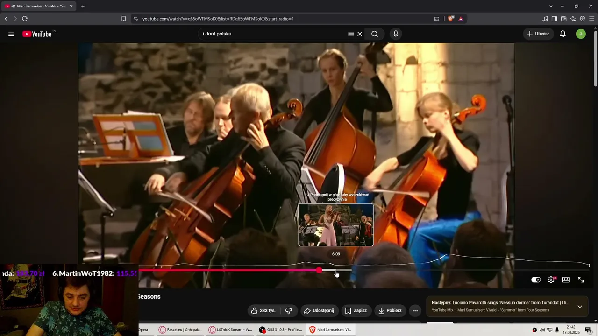Open a new browser tab
This screenshot has height=336, width=598.
pyautogui.click(x=83, y=6)
